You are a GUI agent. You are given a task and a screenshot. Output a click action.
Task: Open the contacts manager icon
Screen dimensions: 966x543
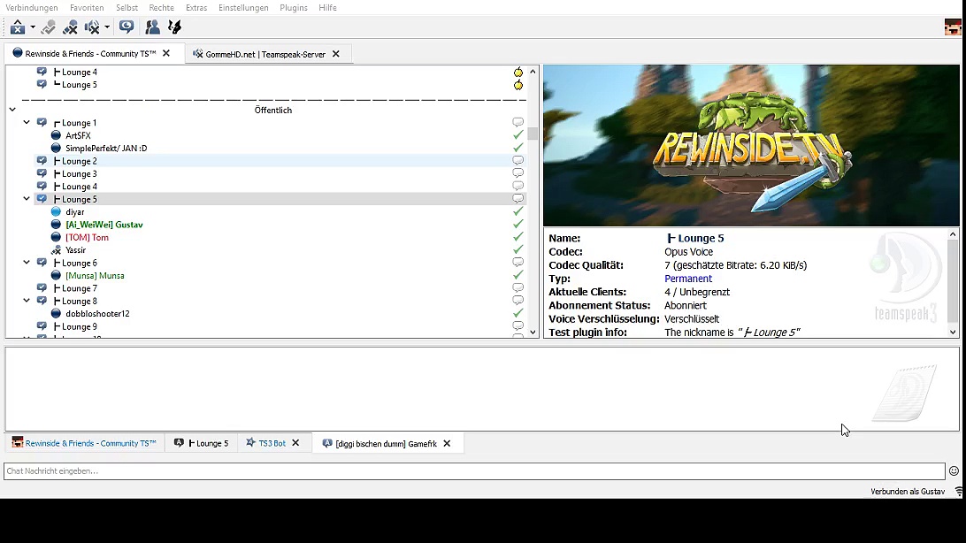(153, 27)
